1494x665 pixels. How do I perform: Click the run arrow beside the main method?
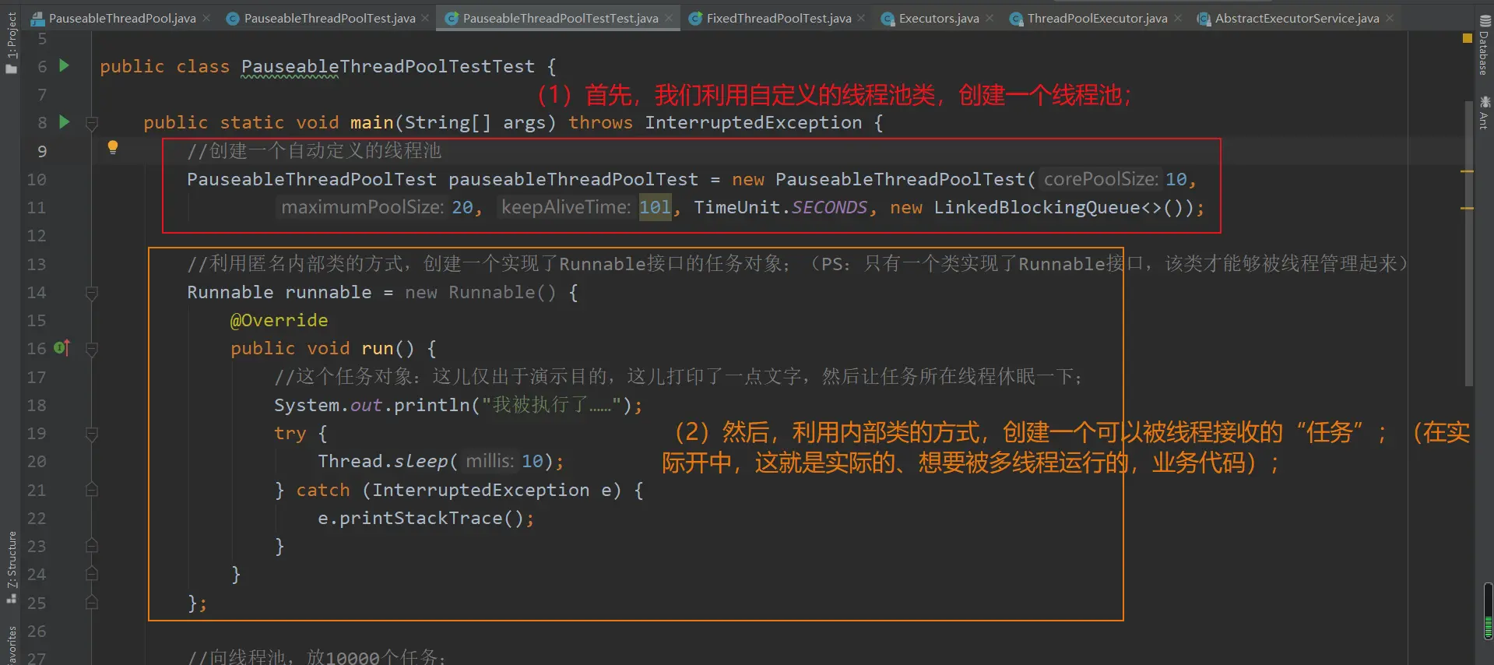[65, 122]
